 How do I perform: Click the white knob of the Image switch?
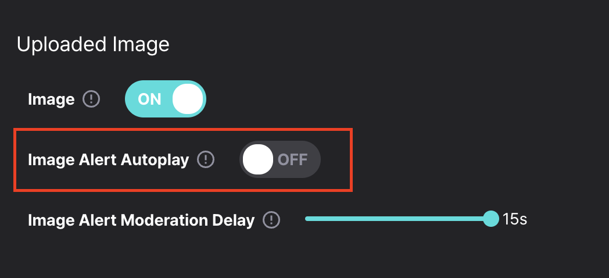188,99
